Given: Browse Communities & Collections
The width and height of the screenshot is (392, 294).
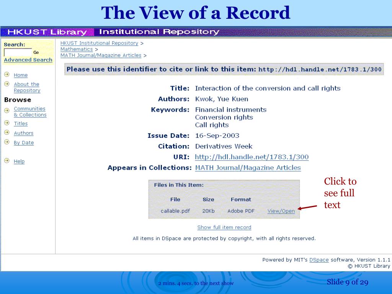Looking at the screenshot, I should click(x=30, y=112).
